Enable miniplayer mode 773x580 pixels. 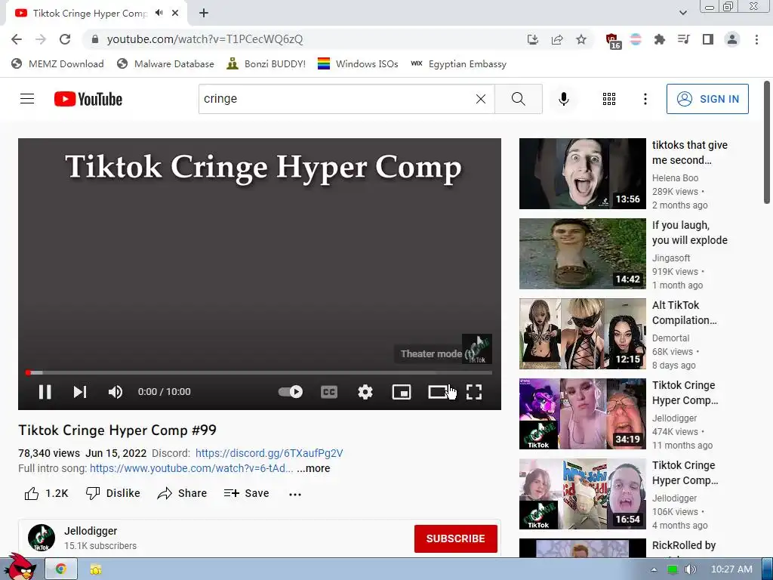(402, 392)
